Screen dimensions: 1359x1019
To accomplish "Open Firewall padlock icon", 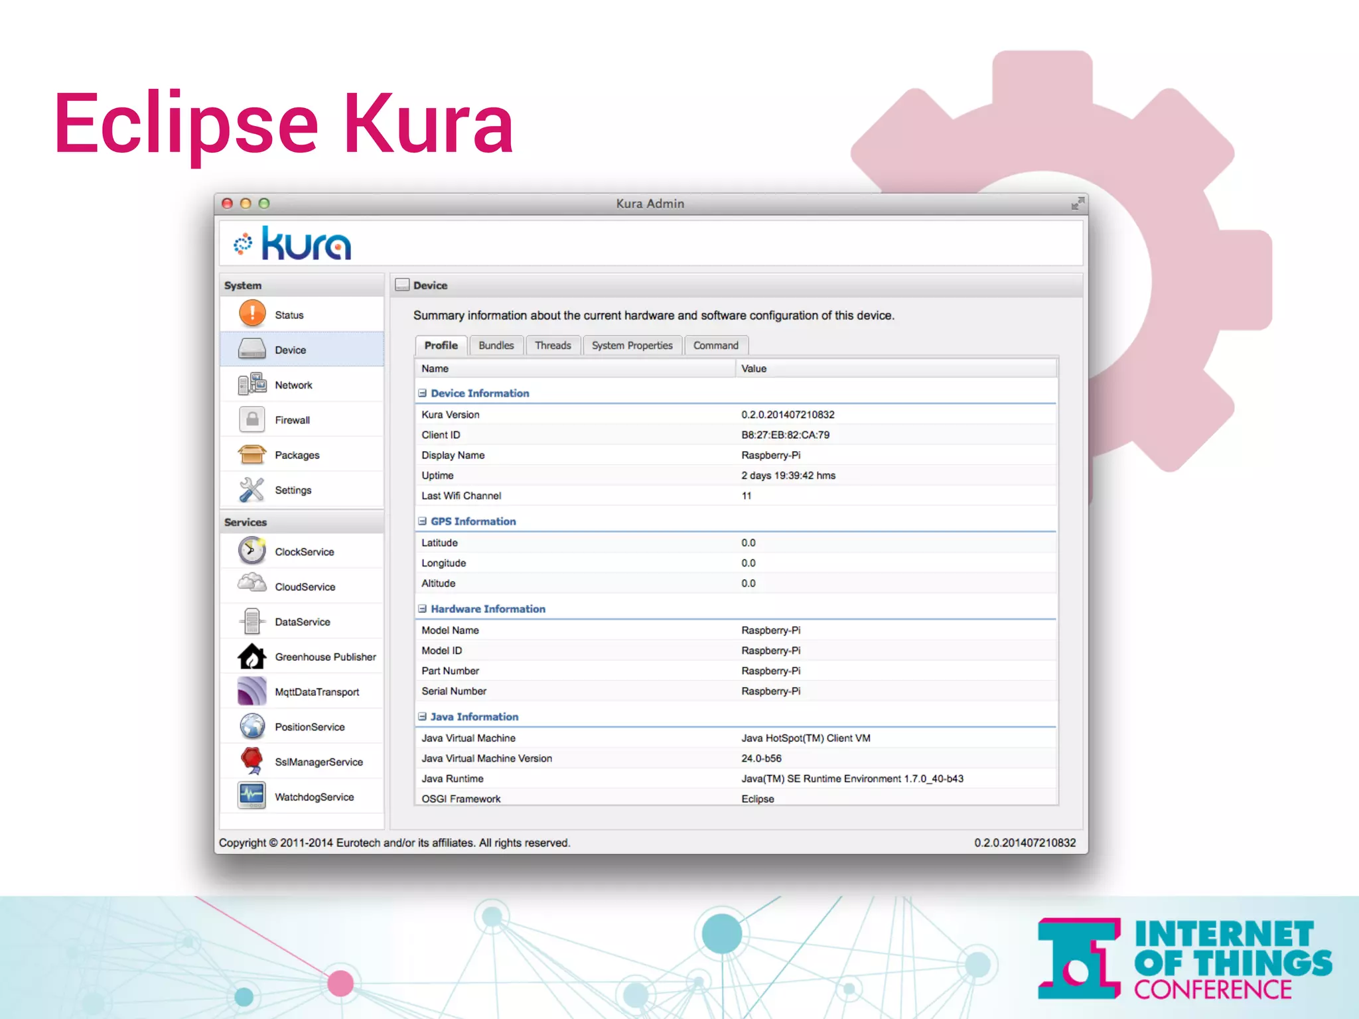I will coord(252,419).
